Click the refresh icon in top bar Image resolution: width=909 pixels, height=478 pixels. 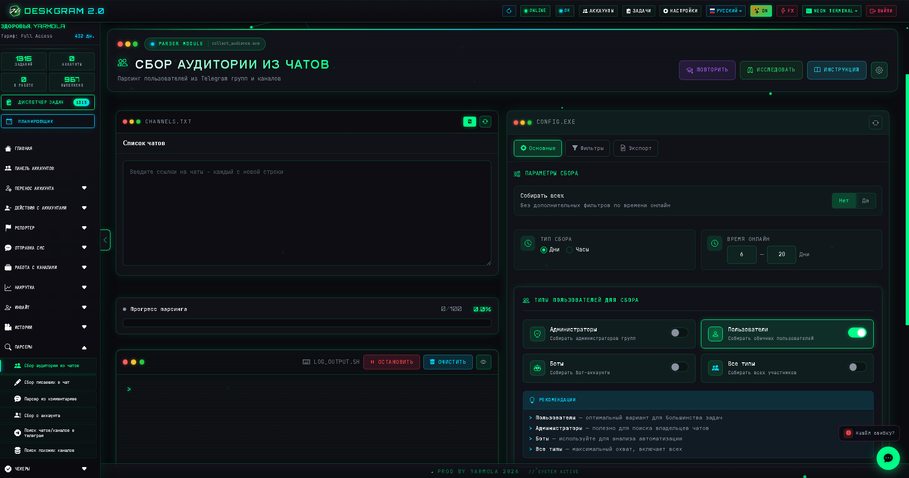(509, 11)
